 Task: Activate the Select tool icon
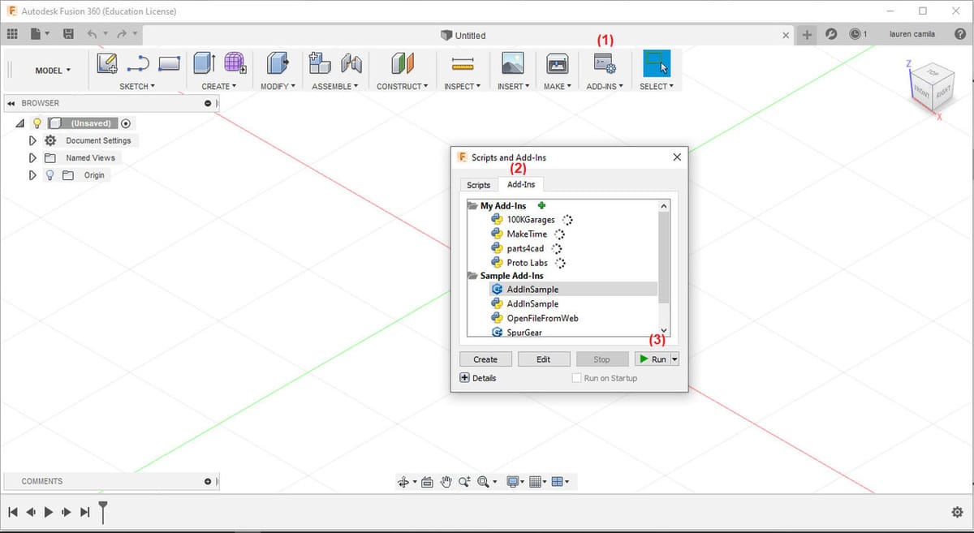tap(657, 63)
